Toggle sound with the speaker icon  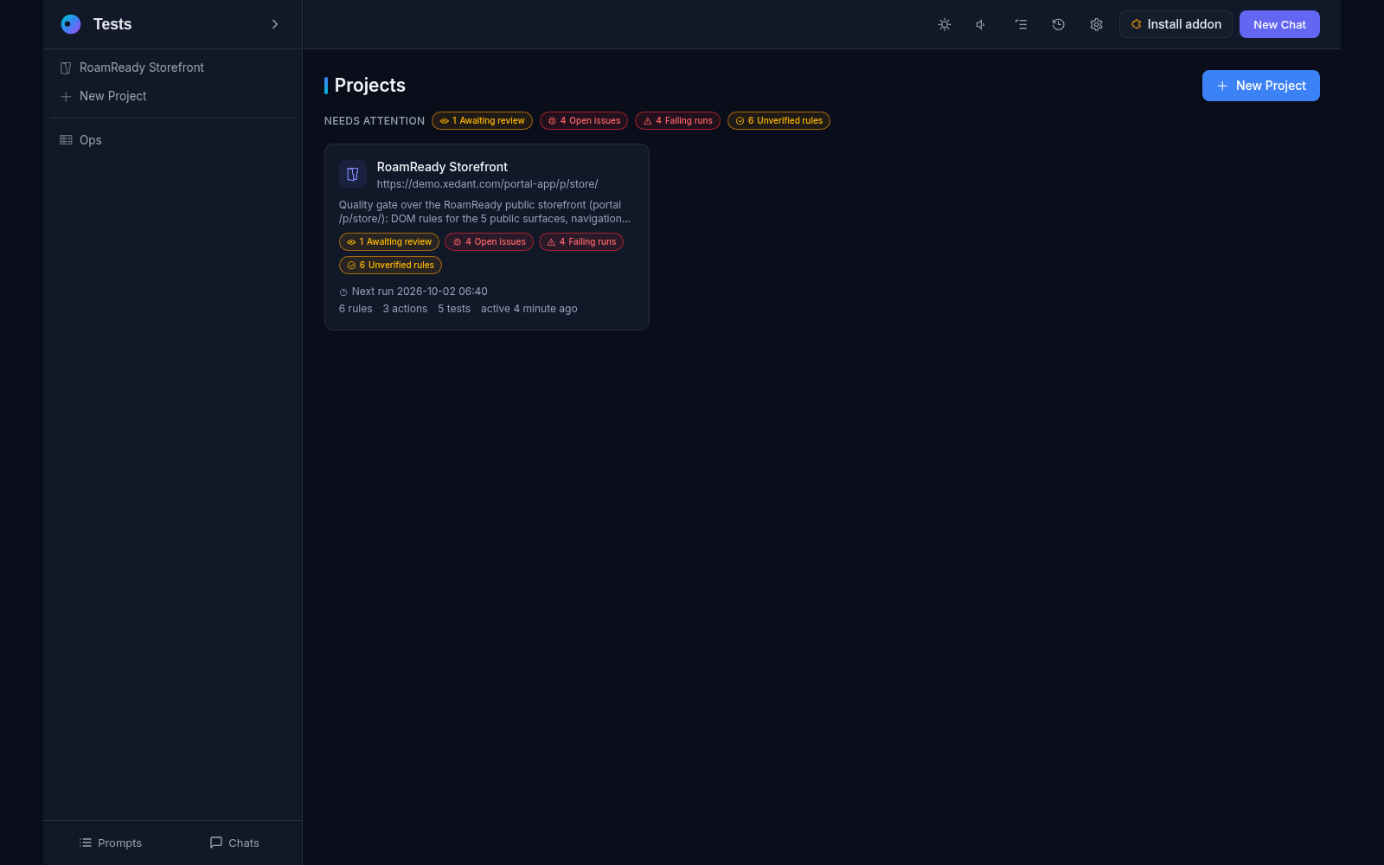[982, 24]
